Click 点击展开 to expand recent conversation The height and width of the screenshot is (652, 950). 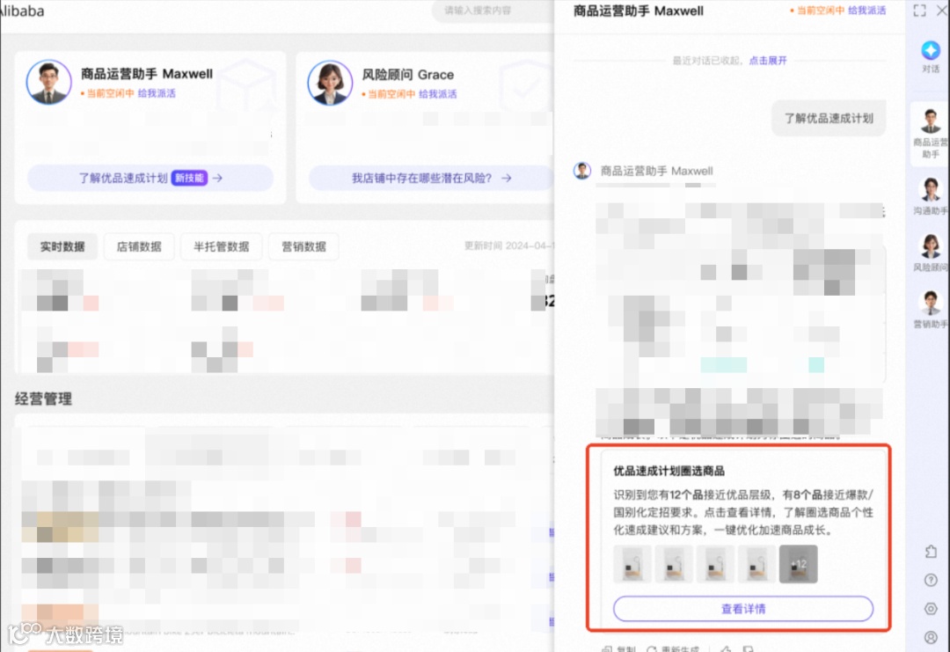tap(768, 61)
